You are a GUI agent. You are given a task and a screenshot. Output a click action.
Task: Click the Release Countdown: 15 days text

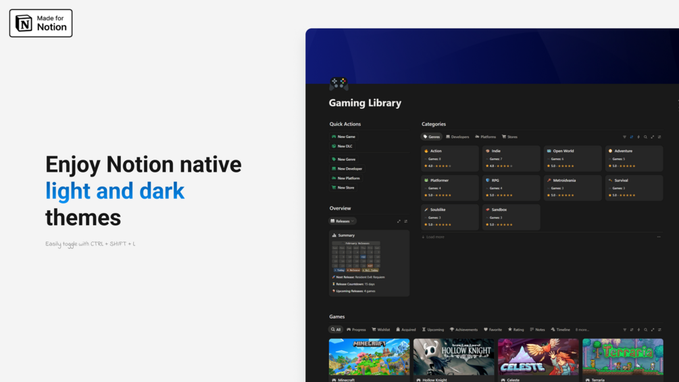tap(353, 284)
